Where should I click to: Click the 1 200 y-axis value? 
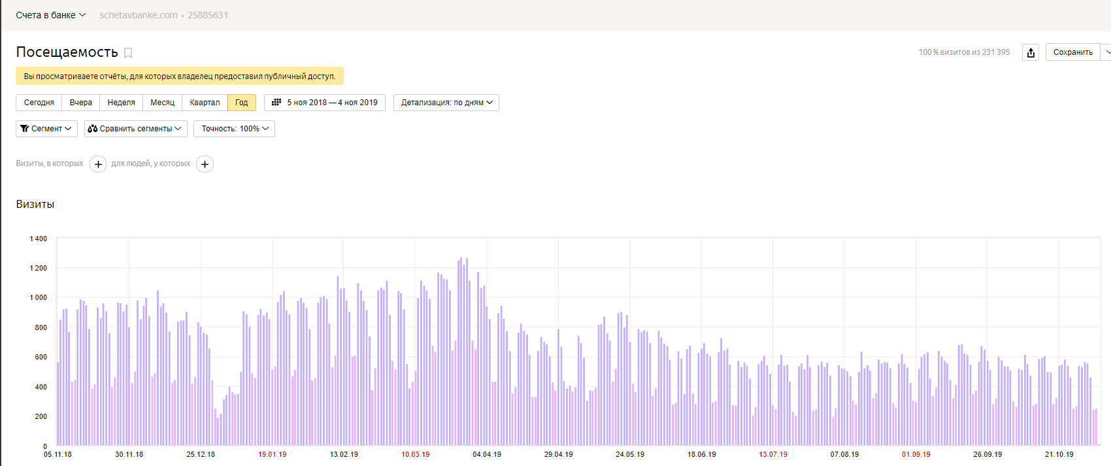pos(39,268)
